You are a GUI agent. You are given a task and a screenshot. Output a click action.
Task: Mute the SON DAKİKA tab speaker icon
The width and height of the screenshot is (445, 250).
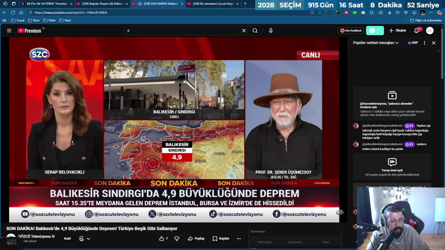click(x=139, y=3)
